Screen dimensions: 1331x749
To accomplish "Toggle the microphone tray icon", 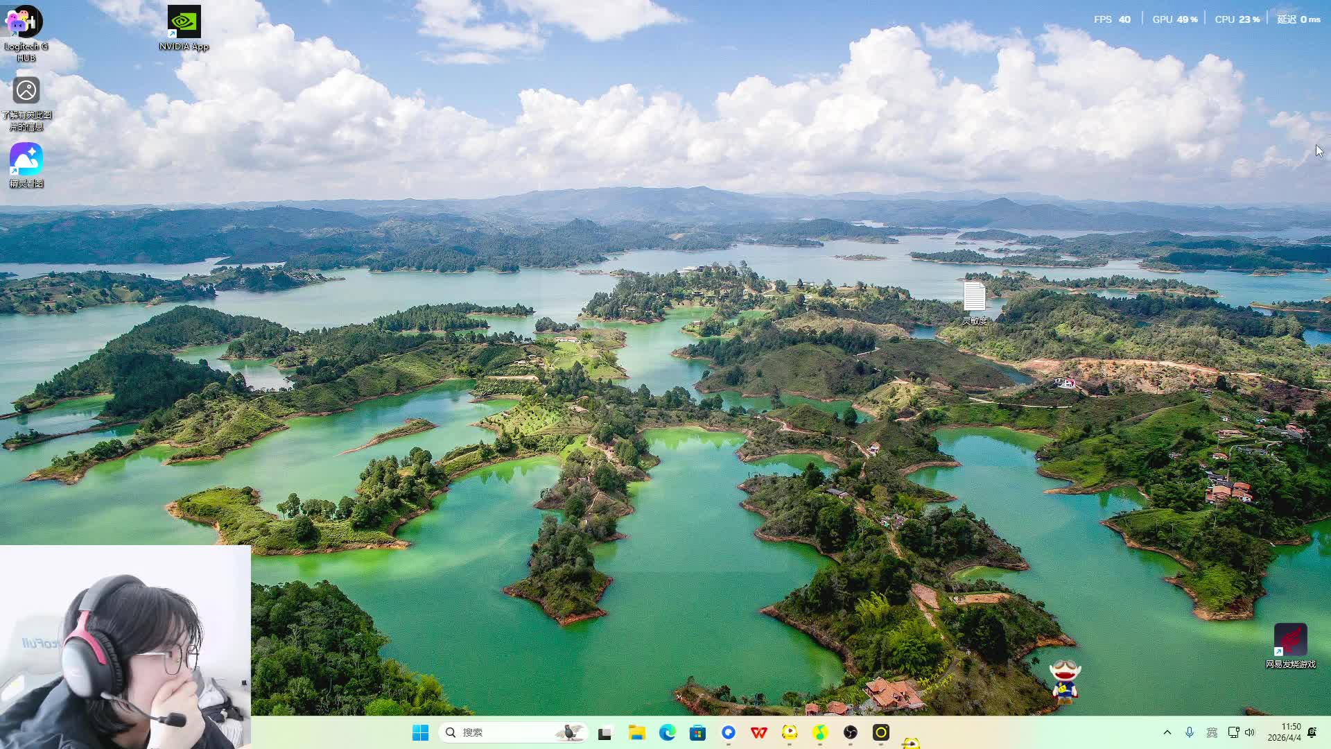I will [x=1190, y=732].
